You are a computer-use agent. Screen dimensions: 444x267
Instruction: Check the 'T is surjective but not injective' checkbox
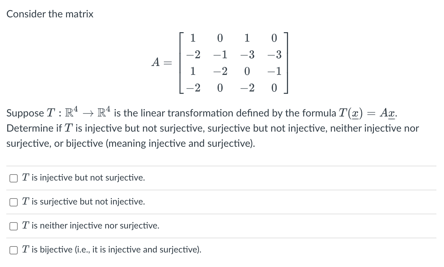coord(13,202)
